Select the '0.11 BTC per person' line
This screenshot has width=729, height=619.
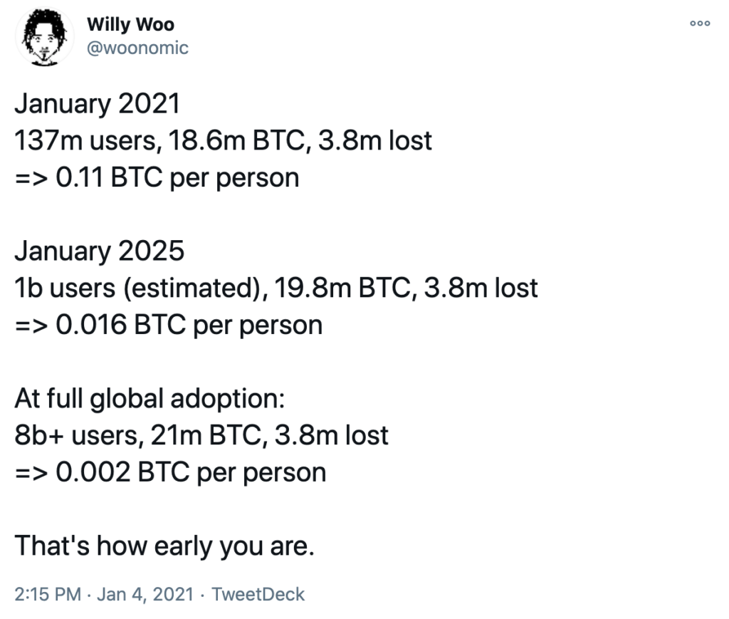[157, 177]
